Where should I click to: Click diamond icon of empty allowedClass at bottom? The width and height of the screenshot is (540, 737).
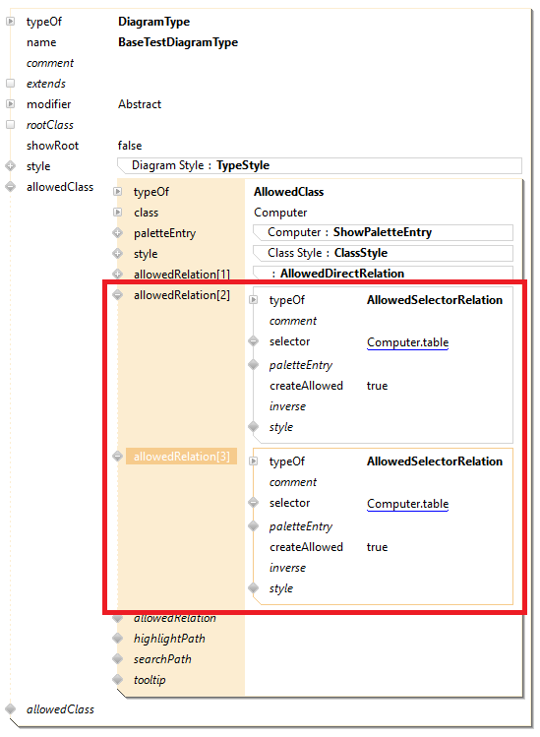(11, 709)
